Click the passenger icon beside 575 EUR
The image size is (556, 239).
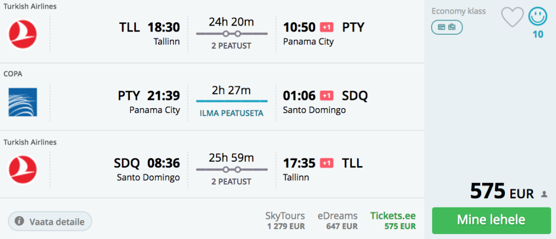coord(545,194)
